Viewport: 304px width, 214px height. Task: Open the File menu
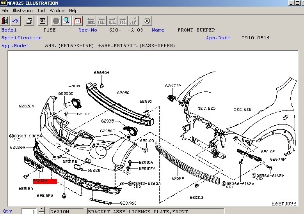(5, 11)
